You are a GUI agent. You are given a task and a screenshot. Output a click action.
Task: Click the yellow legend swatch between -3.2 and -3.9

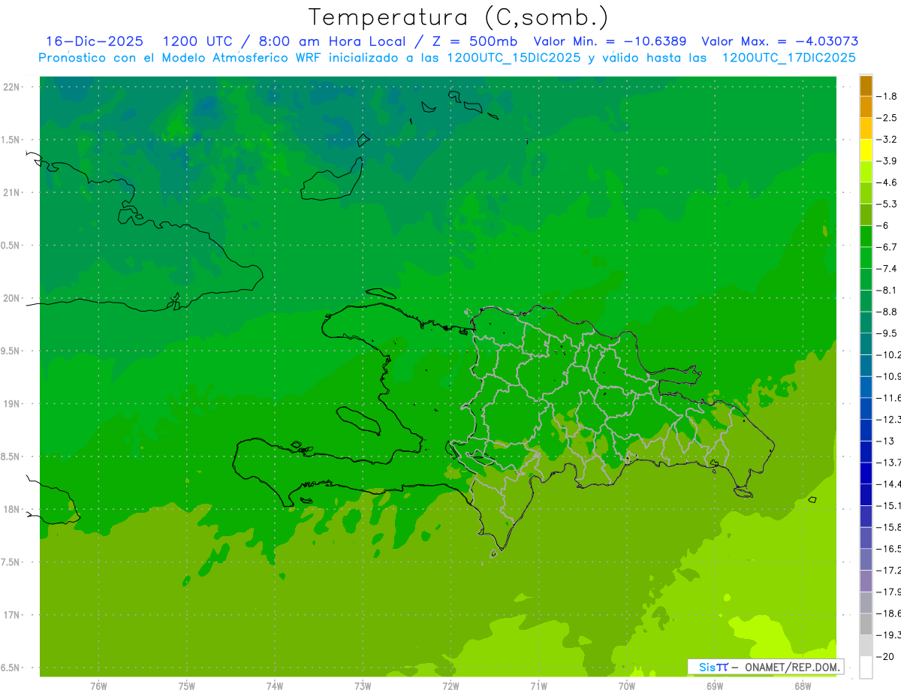(x=866, y=150)
